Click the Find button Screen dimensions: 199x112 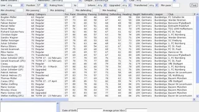(194, 5)
